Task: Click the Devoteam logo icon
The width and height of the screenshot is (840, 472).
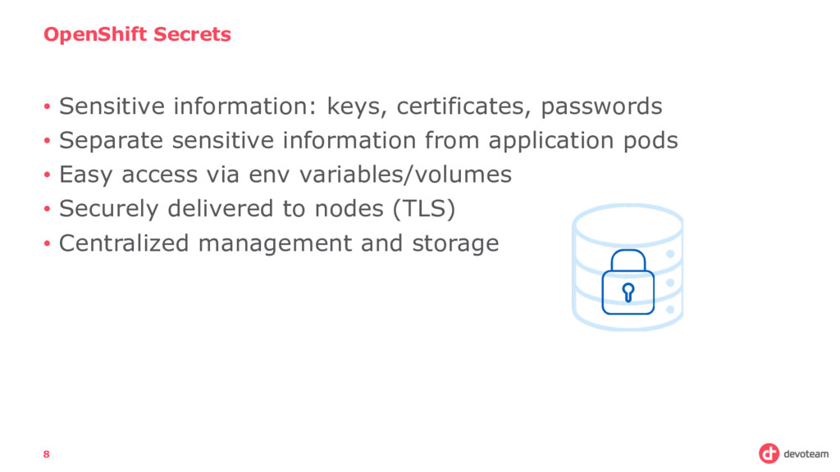Action: (769, 453)
